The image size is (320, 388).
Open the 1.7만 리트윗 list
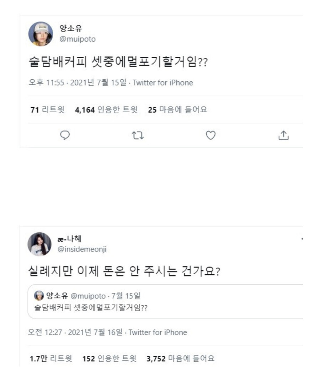click(x=50, y=359)
